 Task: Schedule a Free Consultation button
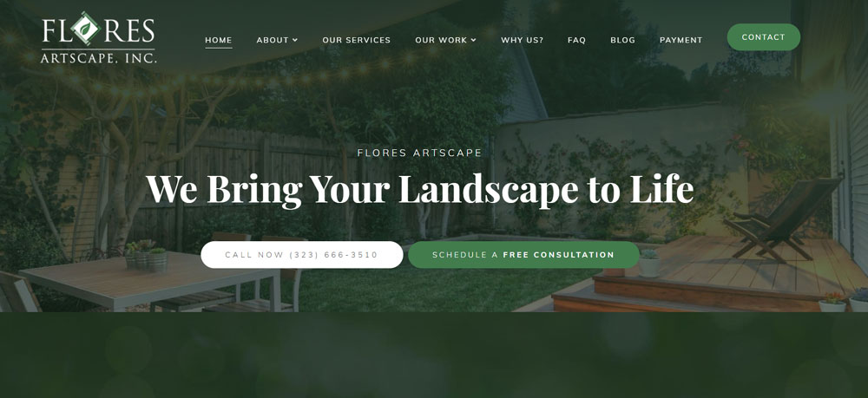[x=523, y=255]
